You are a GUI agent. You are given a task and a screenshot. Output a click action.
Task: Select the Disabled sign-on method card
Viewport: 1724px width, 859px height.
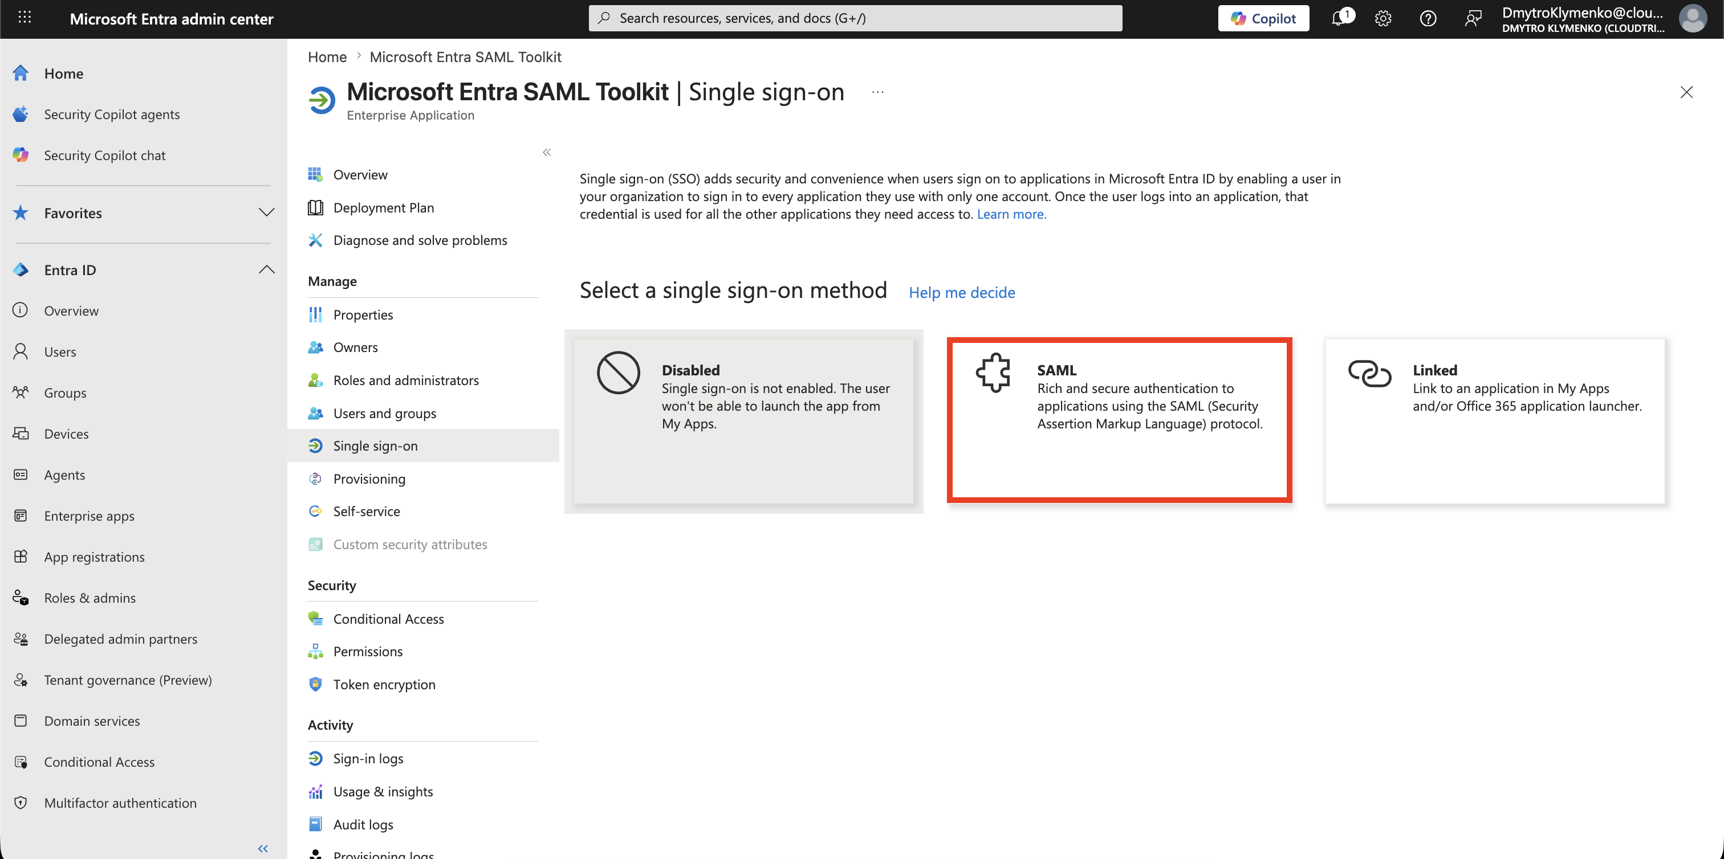[x=743, y=421]
